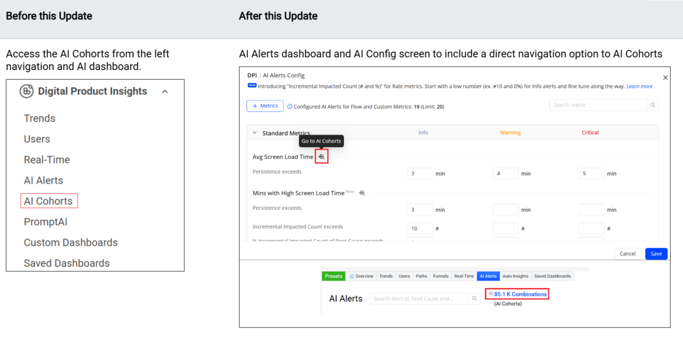Switch to the Funnels tab
Viewport: 683px width, 338px height.
pyautogui.click(x=440, y=276)
